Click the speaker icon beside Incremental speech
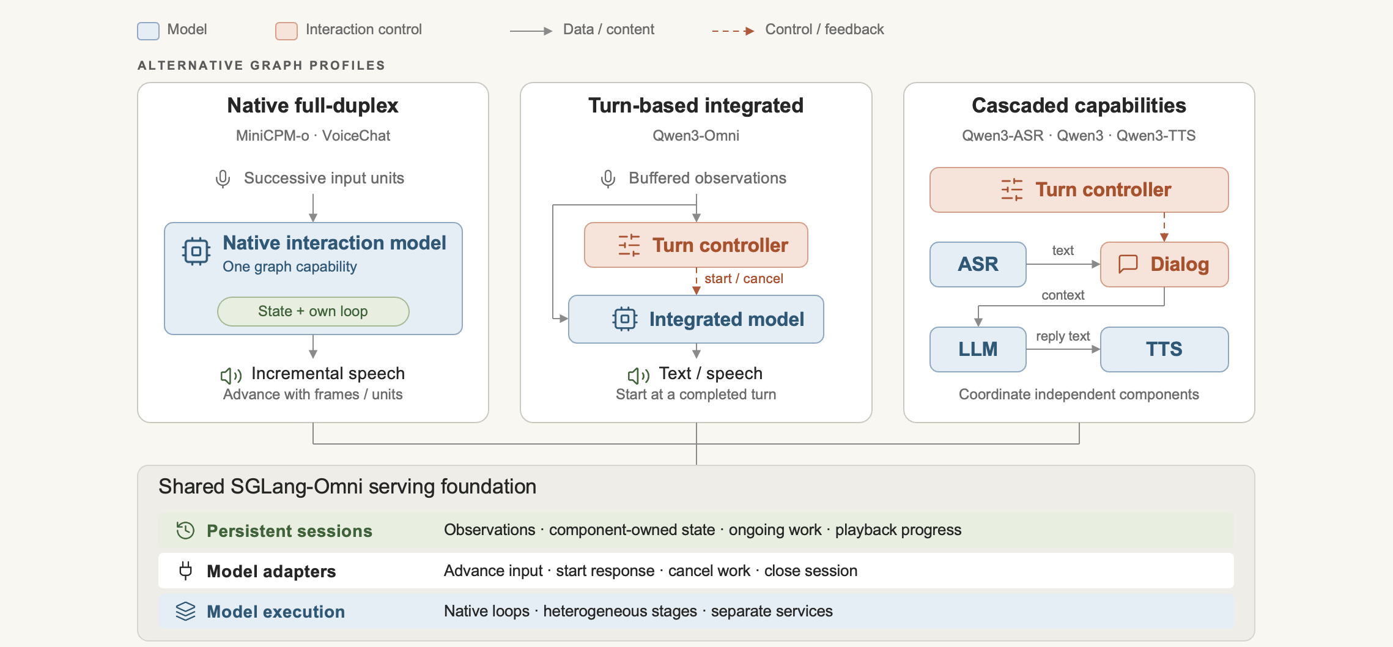The image size is (1393, 647). click(231, 375)
